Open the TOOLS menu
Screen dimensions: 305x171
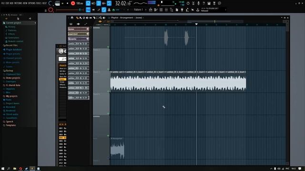[x=39, y=3]
